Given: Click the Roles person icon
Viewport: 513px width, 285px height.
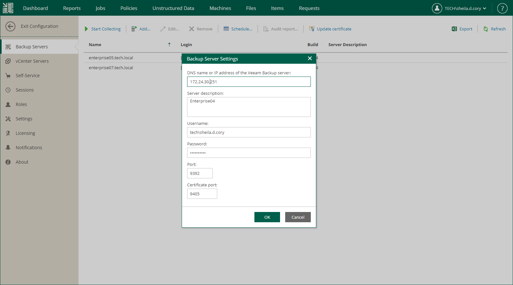Looking at the screenshot, I should pyautogui.click(x=8, y=104).
